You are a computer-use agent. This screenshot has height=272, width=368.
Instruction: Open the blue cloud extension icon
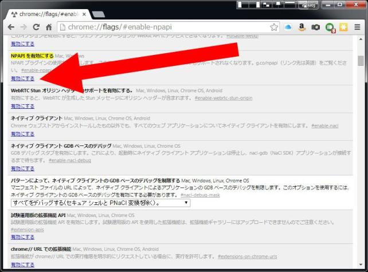(288, 27)
